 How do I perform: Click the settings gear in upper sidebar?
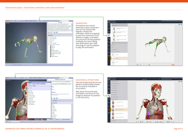(x=109, y=56)
